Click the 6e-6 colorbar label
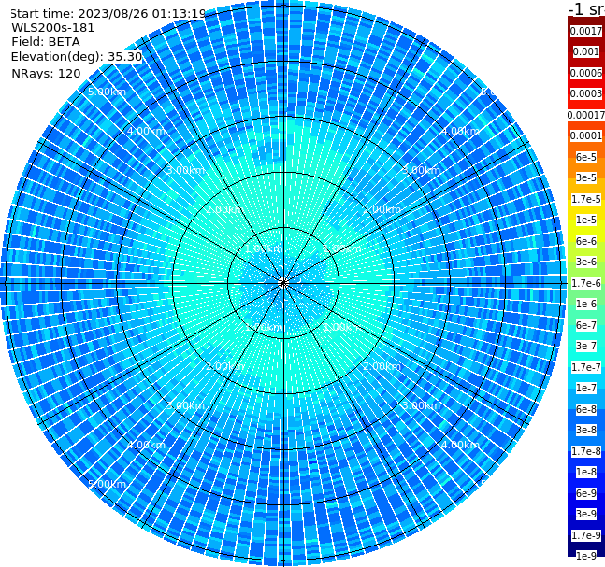This screenshot has height=567, width=605. pyautogui.click(x=586, y=241)
